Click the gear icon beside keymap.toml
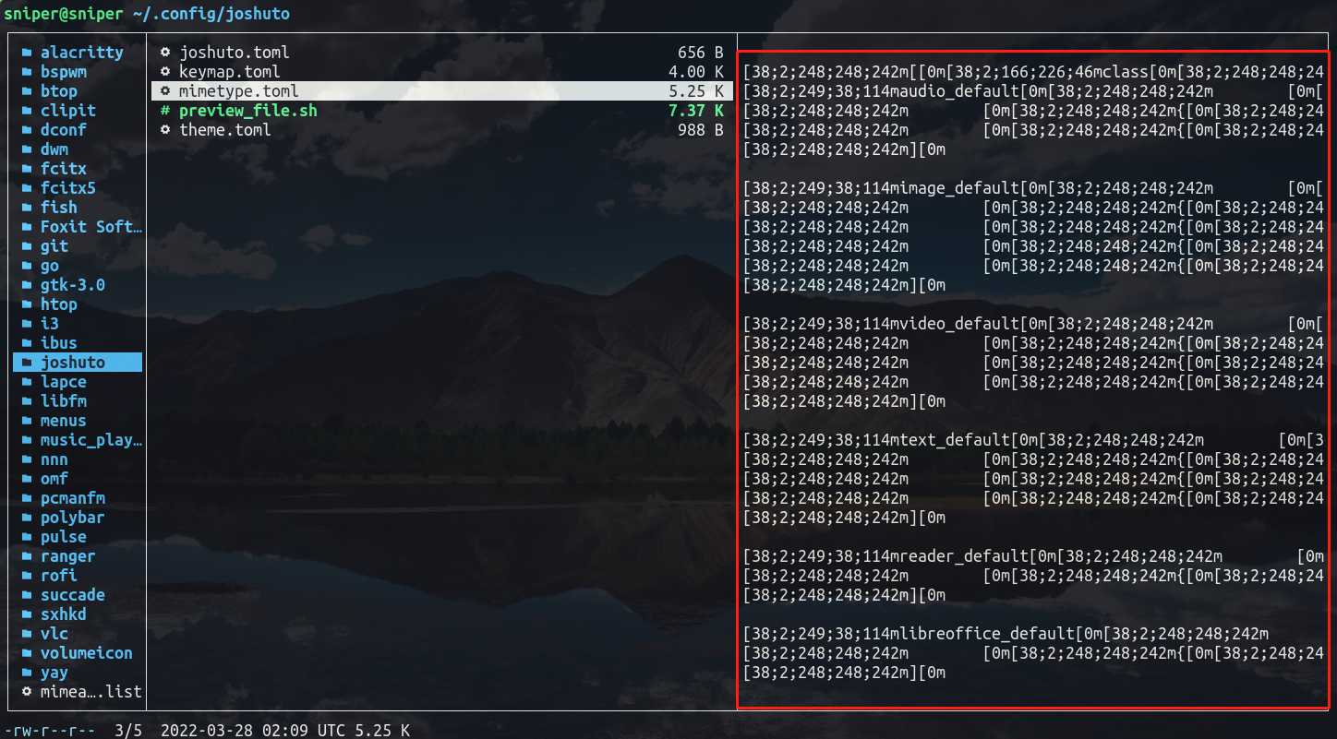This screenshot has height=739, width=1337. 165,72
